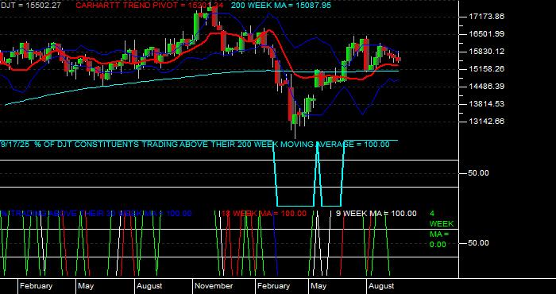Click price axis value 14486.39

pos(486,87)
